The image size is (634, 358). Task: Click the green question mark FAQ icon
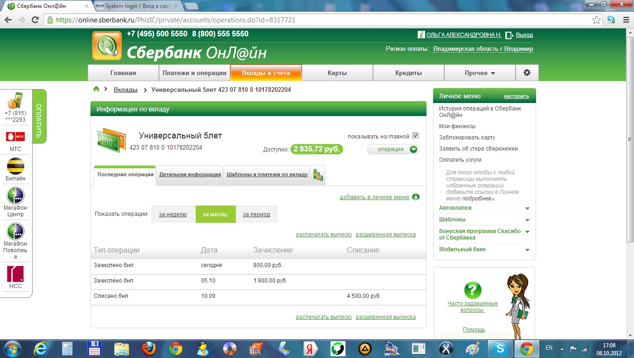click(473, 290)
